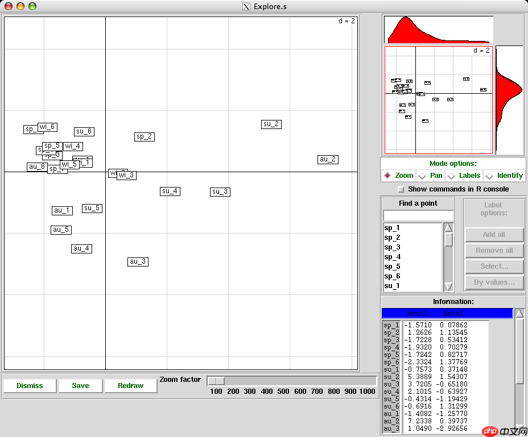Click the Remove all labels button
Viewport: 528px width, 437px height.
pos(494,250)
